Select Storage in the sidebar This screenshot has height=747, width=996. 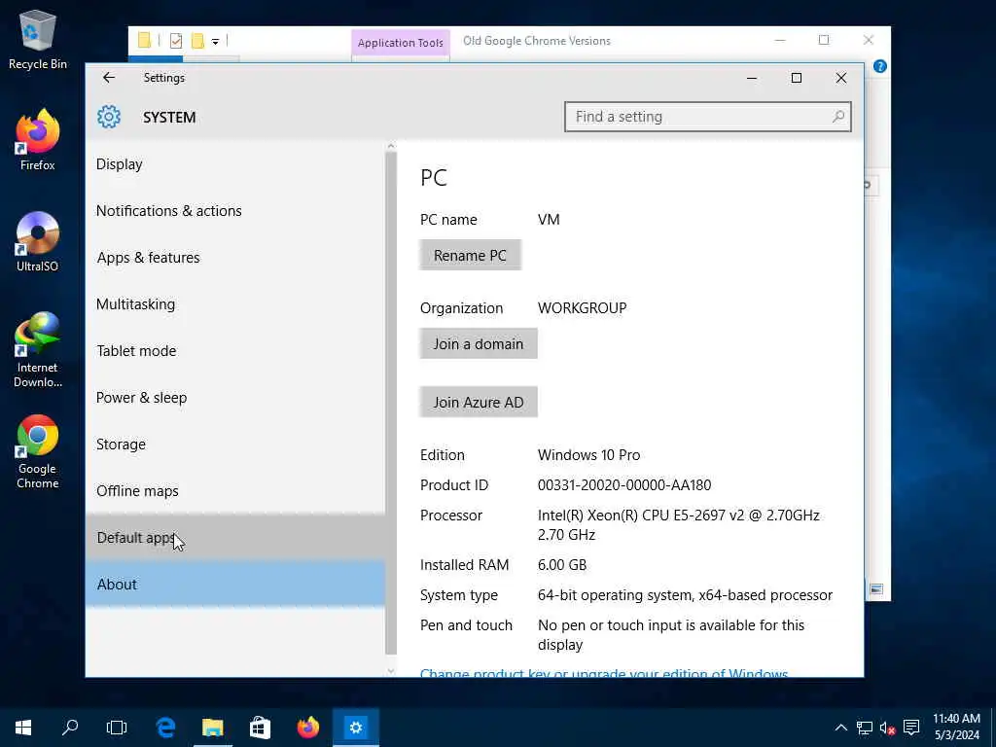[235, 445]
